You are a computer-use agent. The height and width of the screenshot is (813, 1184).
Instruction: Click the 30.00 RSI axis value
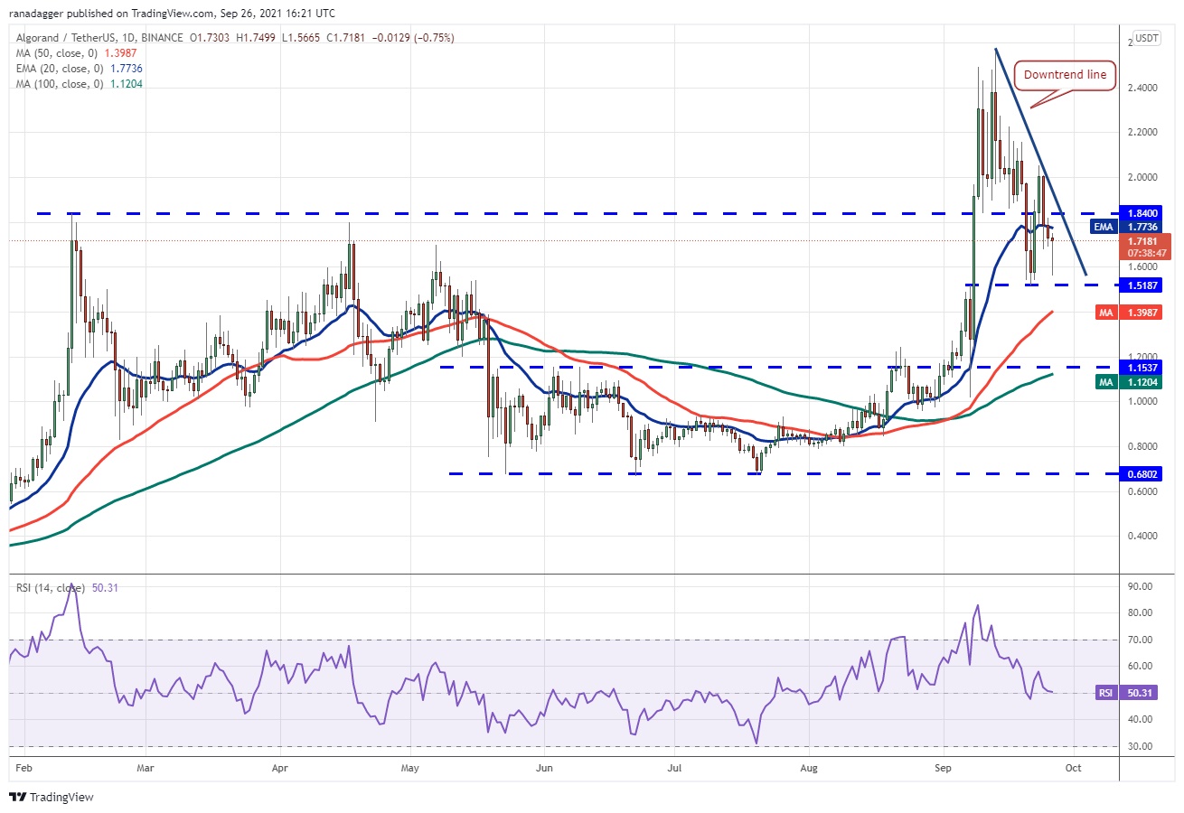click(1139, 746)
